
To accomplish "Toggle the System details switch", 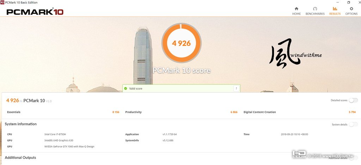I will 353,124.
